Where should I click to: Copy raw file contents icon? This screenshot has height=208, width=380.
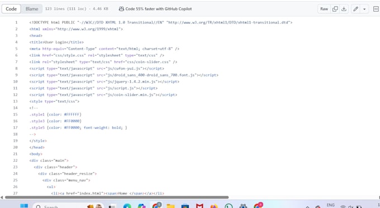335,9
